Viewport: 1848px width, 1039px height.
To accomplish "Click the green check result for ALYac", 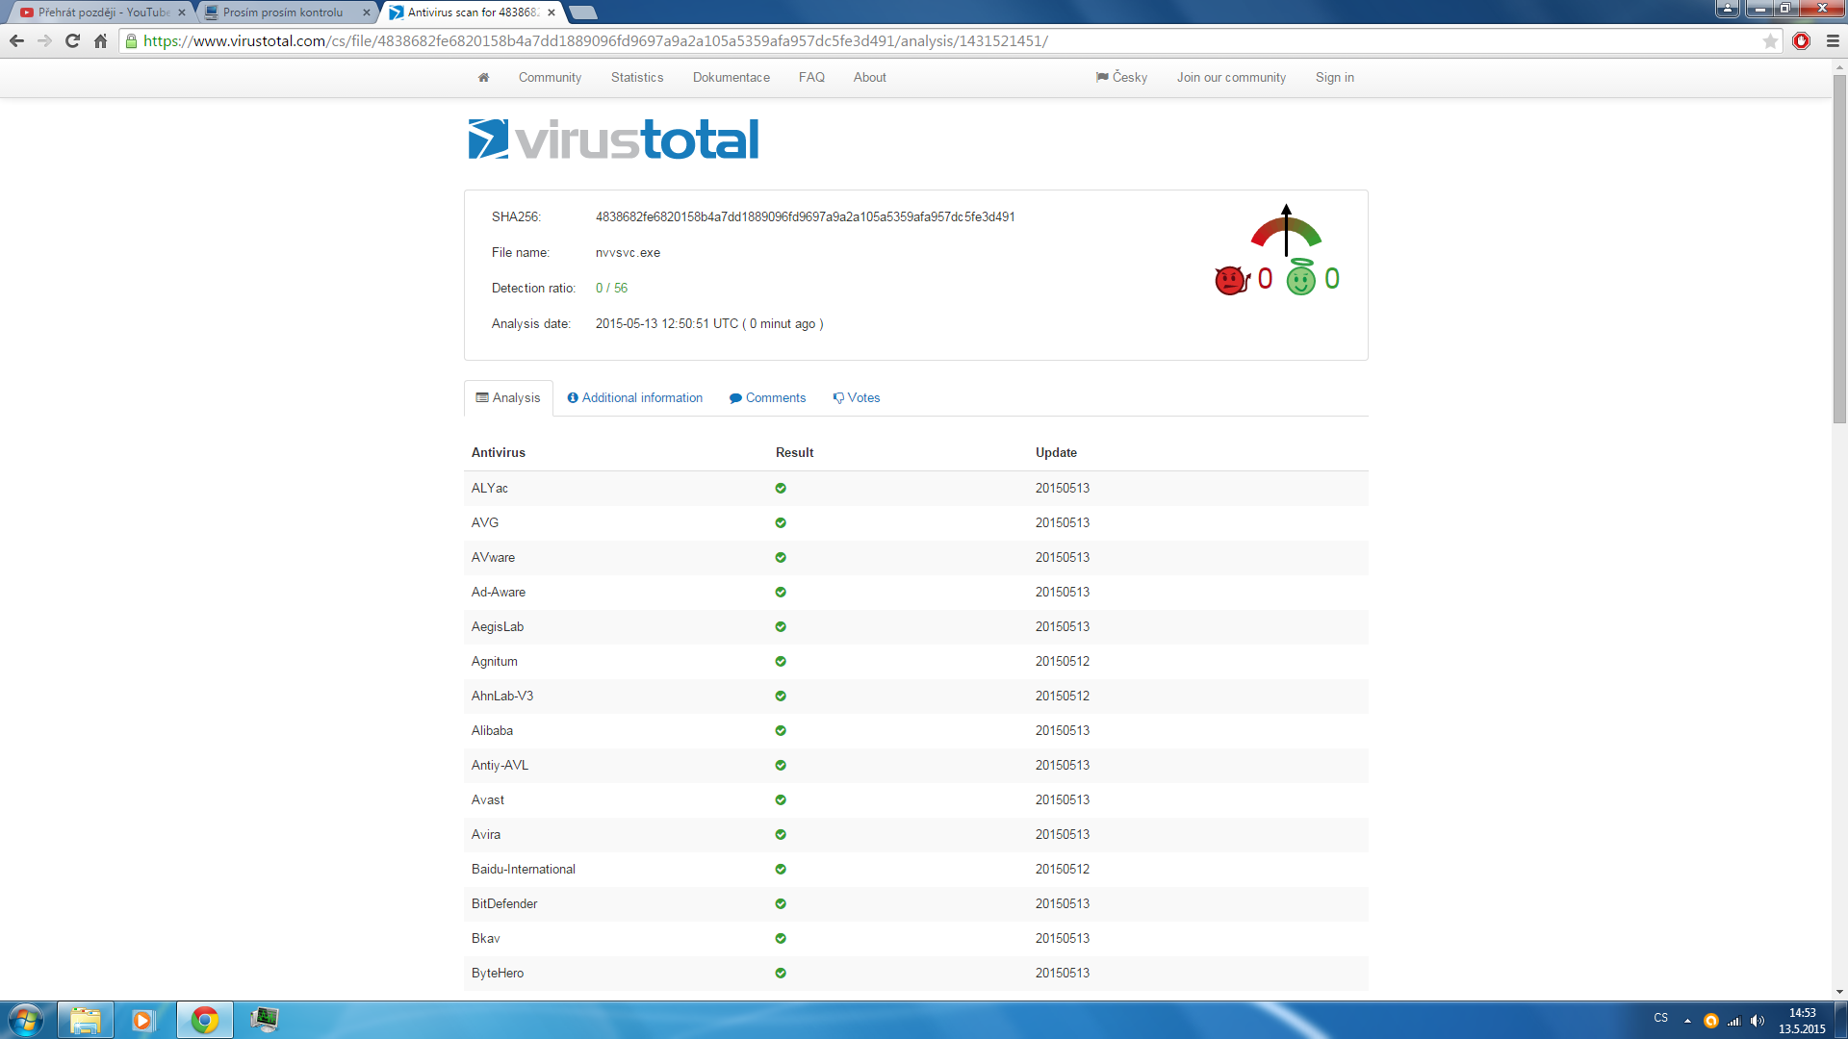I will [x=781, y=489].
